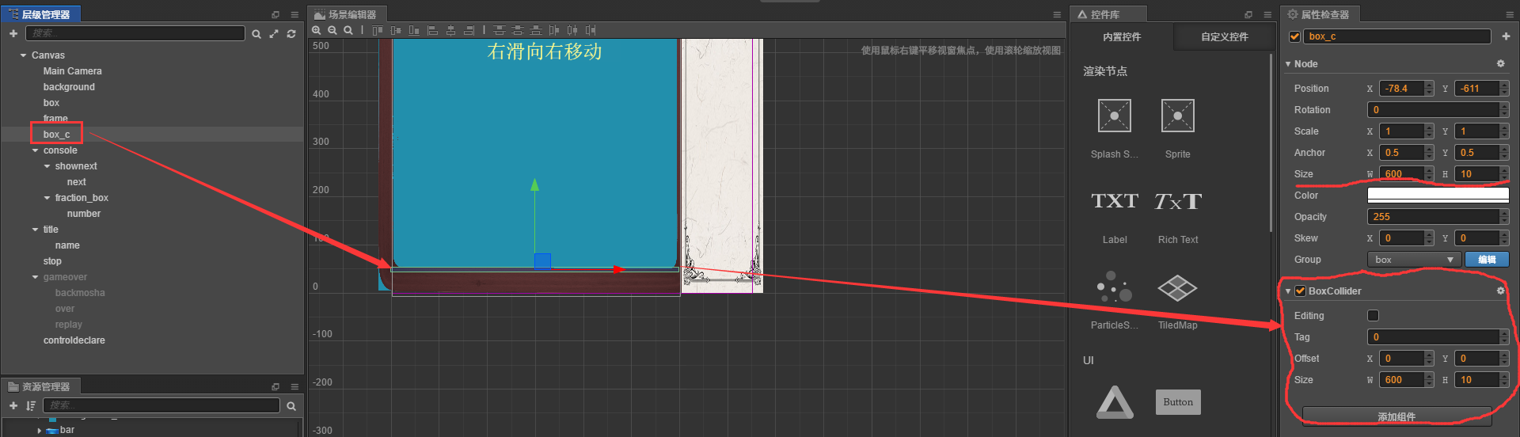This screenshot has width=1520, height=437.
Task: Reset scene editor zoom with magnifier icon
Action: tap(348, 30)
